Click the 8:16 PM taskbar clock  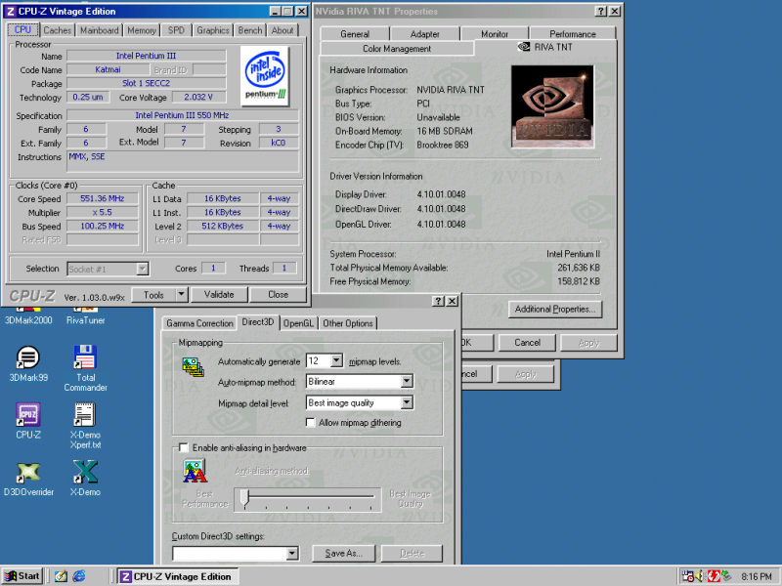tap(756, 576)
